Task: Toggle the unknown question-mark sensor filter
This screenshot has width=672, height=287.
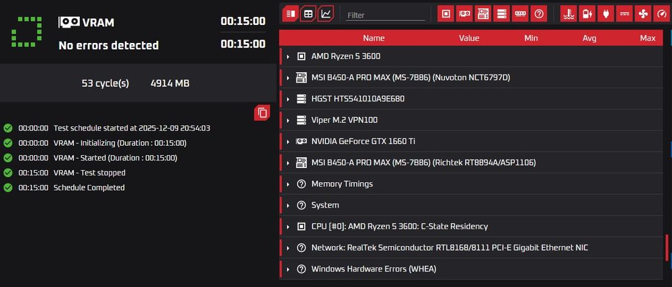Action: (539, 14)
